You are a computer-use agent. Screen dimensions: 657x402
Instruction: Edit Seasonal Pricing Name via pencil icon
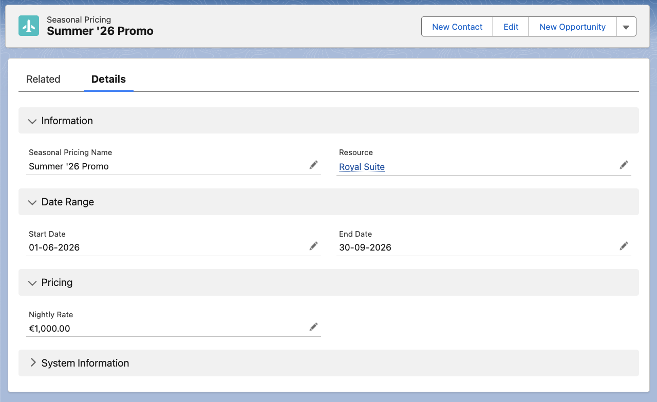(313, 165)
